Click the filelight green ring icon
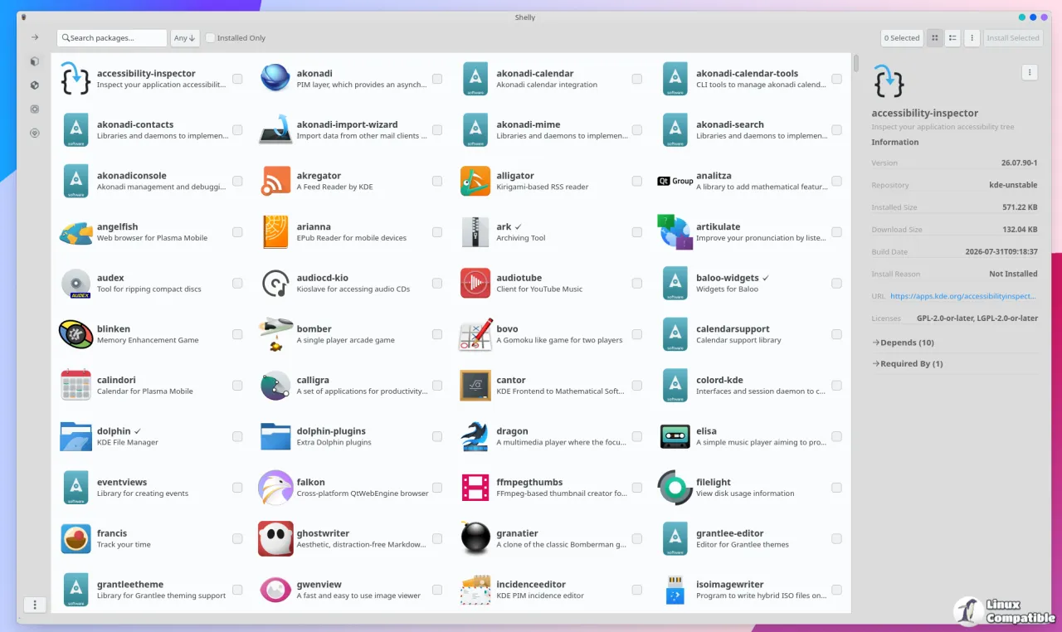 point(675,488)
